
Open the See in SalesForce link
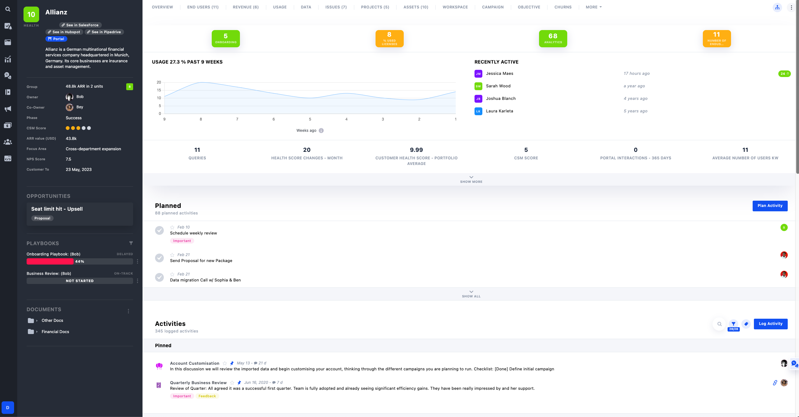coord(80,25)
